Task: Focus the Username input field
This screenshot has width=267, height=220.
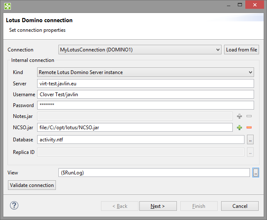Action: (146, 95)
